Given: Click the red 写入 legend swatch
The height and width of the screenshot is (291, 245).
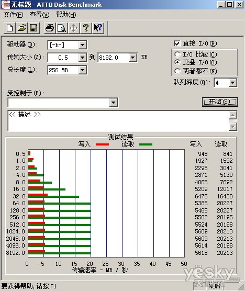Looking at the screenshot, I should pyautogui.click(x=102, y=144).
